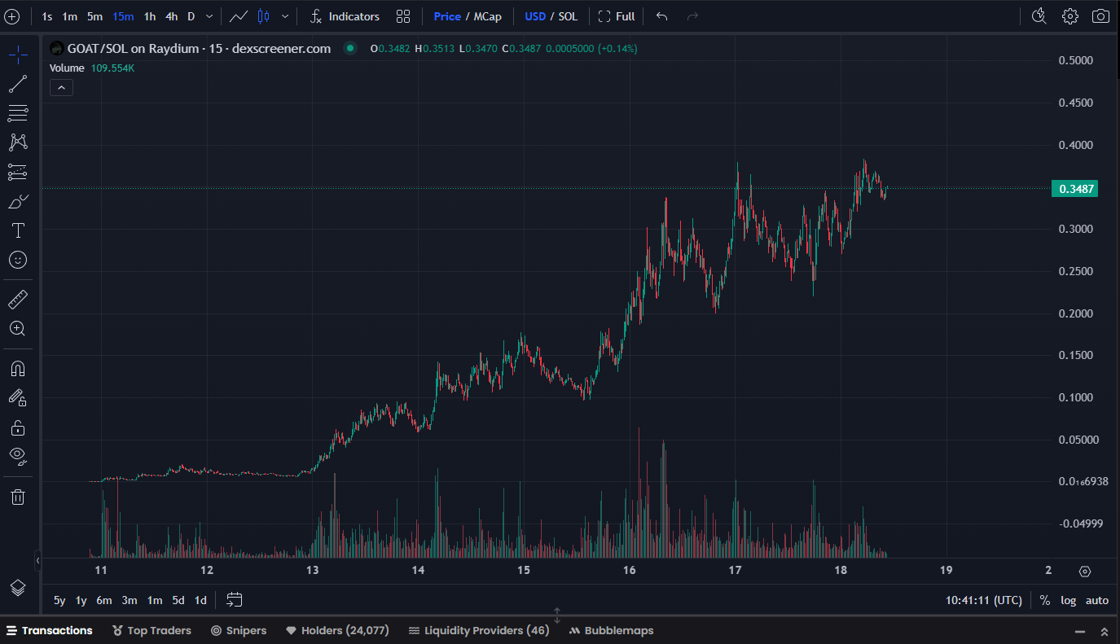Switch chart to Price view
This screenshot has height=644, width=1120.
(447, 16)
